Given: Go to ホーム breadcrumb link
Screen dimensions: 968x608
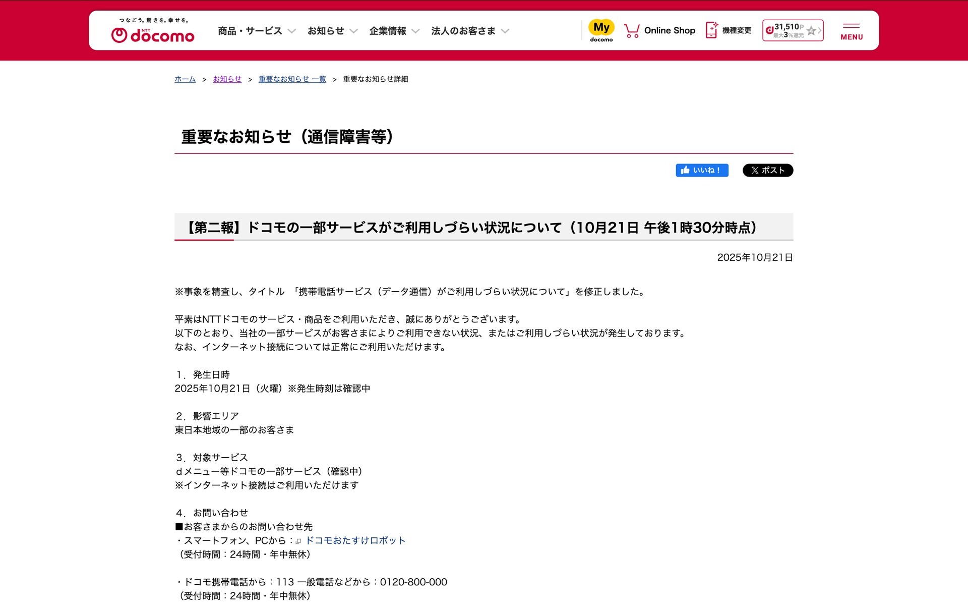Looking at the screenshot, I should [185, 79].
